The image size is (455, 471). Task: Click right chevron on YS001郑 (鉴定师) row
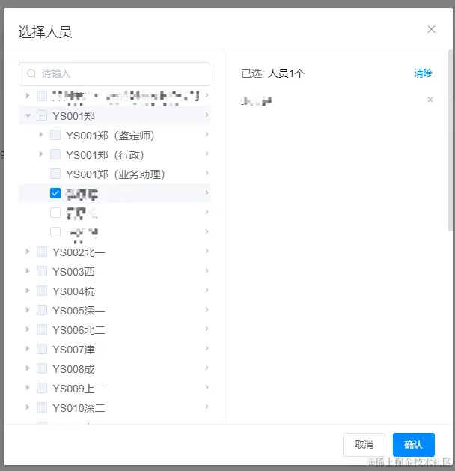[207, 134]
